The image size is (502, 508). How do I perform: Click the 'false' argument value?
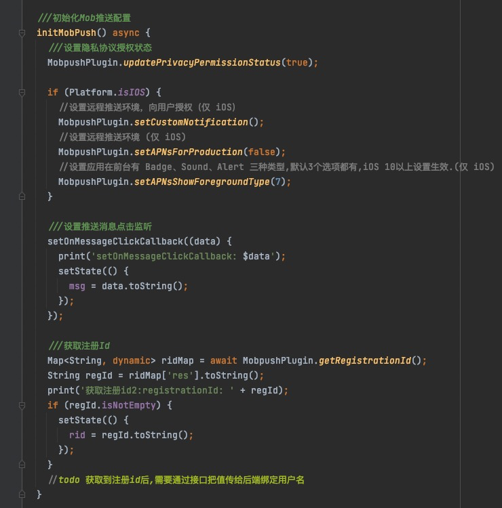(262, 152)
